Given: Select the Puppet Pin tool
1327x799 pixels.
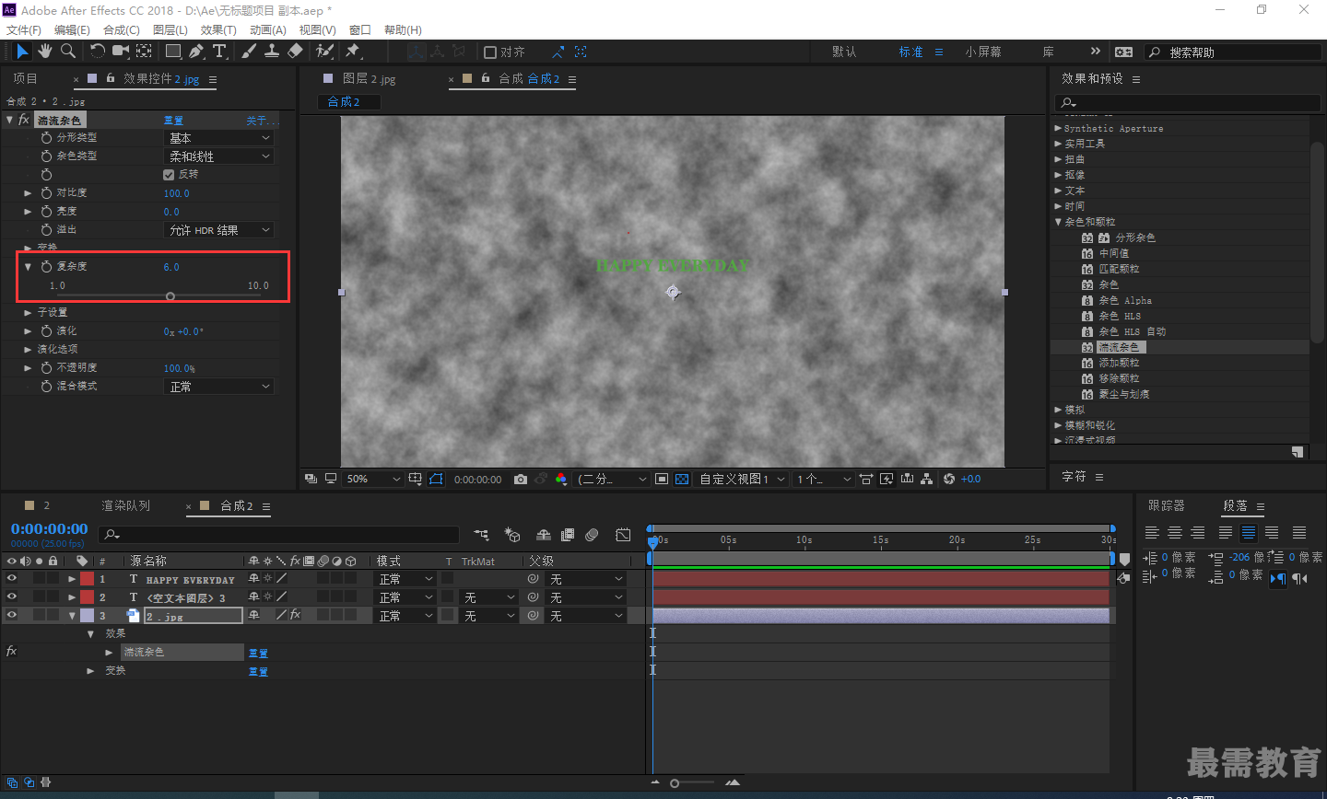Looking at the screenshot, I should click(x=353, y=52).
